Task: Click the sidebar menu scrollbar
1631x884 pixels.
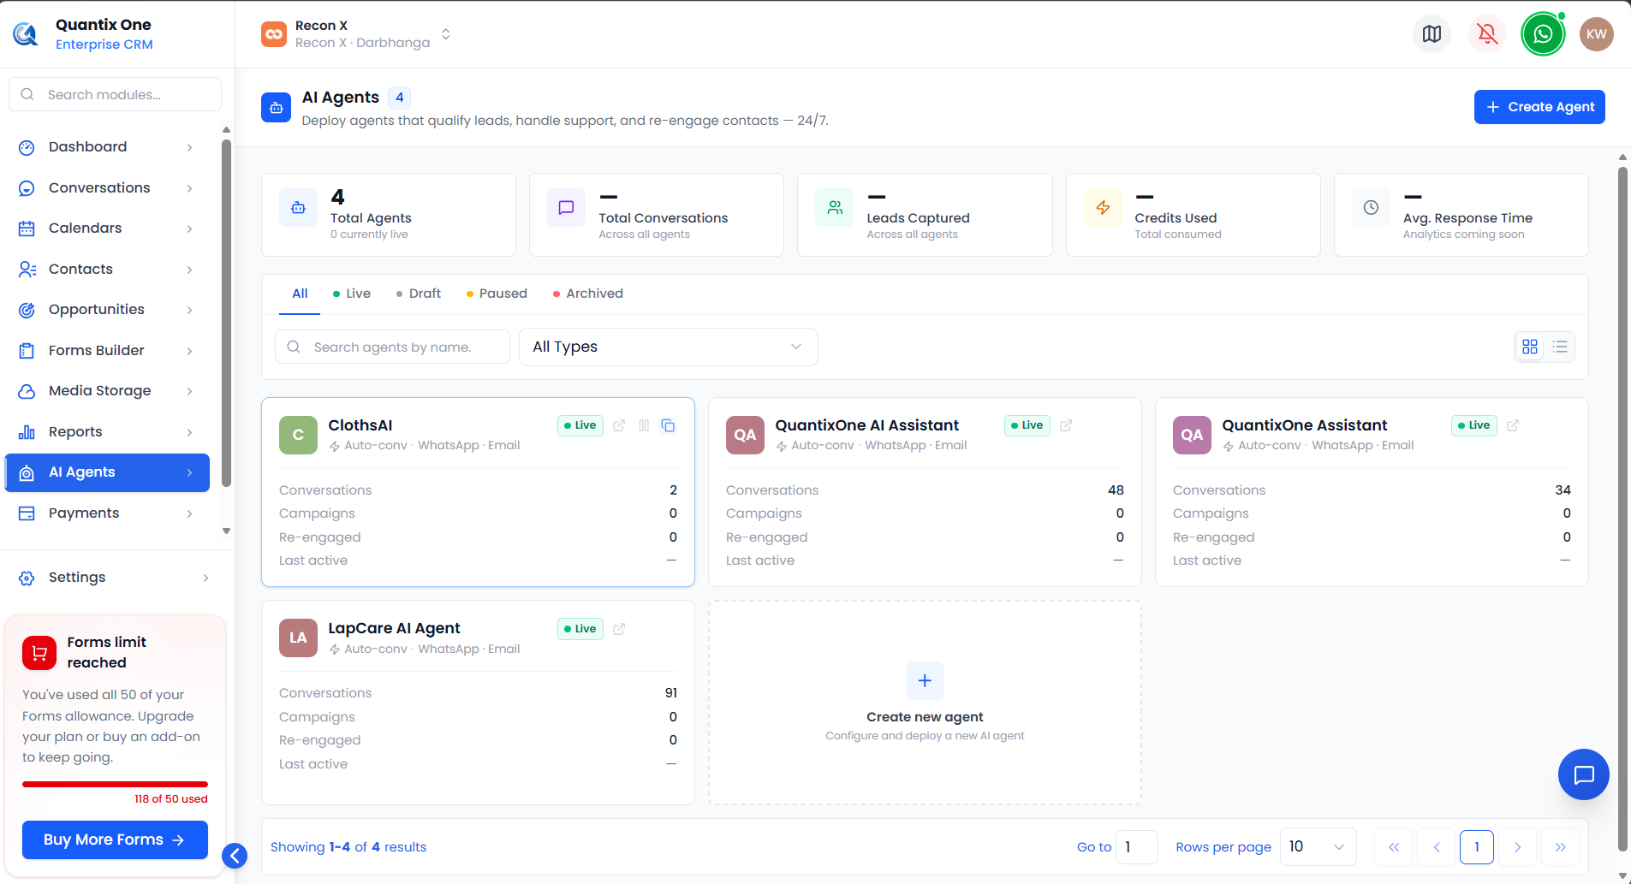Action: (x=226, y=312)
